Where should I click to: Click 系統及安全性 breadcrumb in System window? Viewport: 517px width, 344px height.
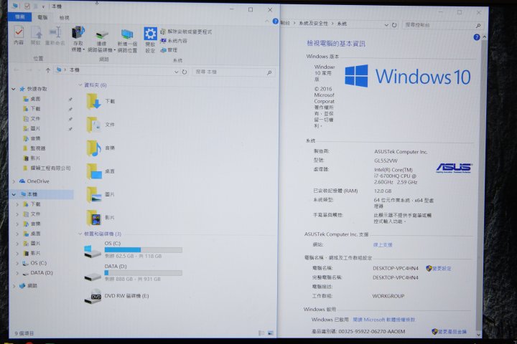(313, 24)
